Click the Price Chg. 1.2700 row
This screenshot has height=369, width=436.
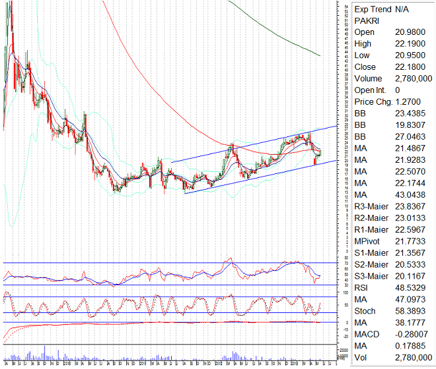tap(390, 102)
